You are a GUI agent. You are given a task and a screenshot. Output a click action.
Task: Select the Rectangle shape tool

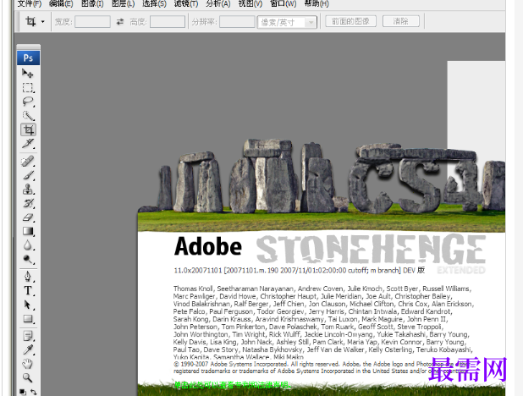tap(28, 319)
